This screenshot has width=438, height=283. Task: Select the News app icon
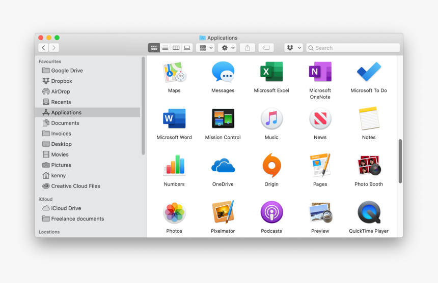click(x=320, y=119)
